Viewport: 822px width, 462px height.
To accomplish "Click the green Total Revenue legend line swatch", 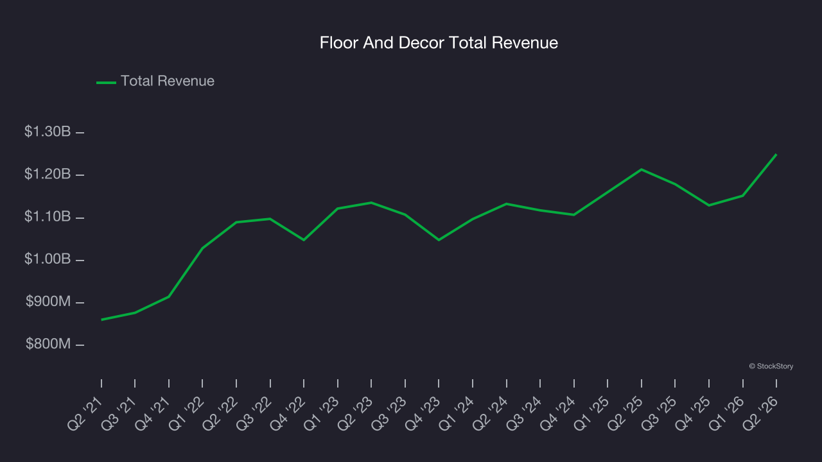I will [x=106, y=82].
